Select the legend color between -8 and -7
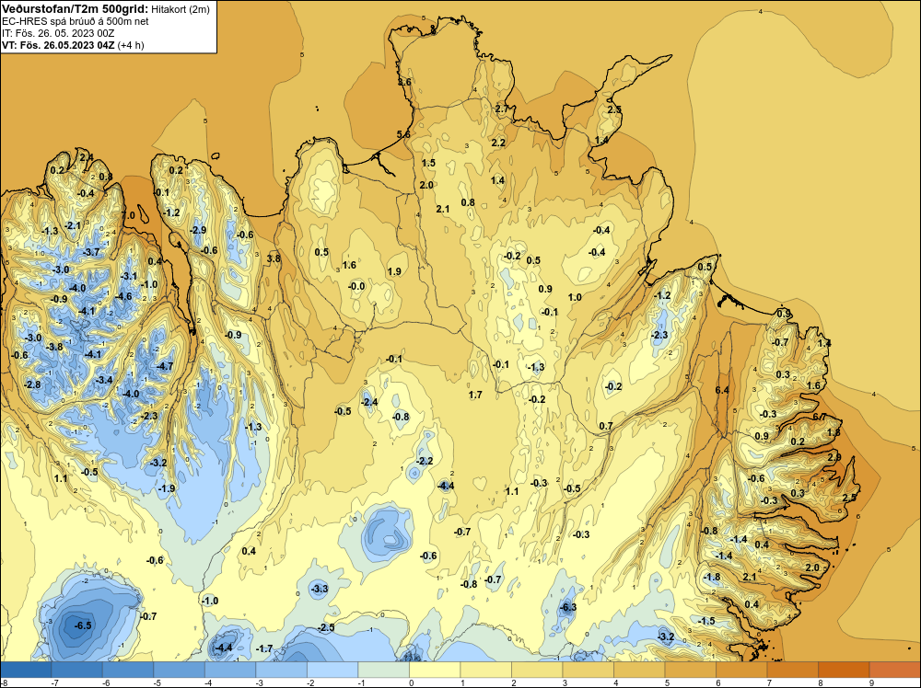 [x=26, y=670]
